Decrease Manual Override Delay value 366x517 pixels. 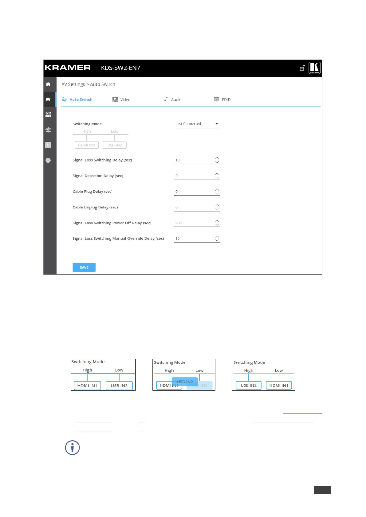[x=217, y=240]
